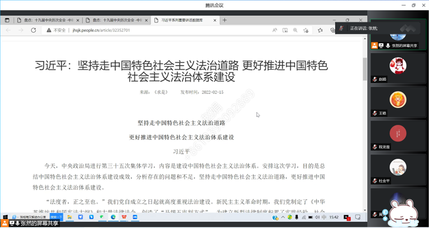The width and height of the screenshot is (429, 228).
Task: Open the green chat app taskbar icon
Action: (102, 217)
